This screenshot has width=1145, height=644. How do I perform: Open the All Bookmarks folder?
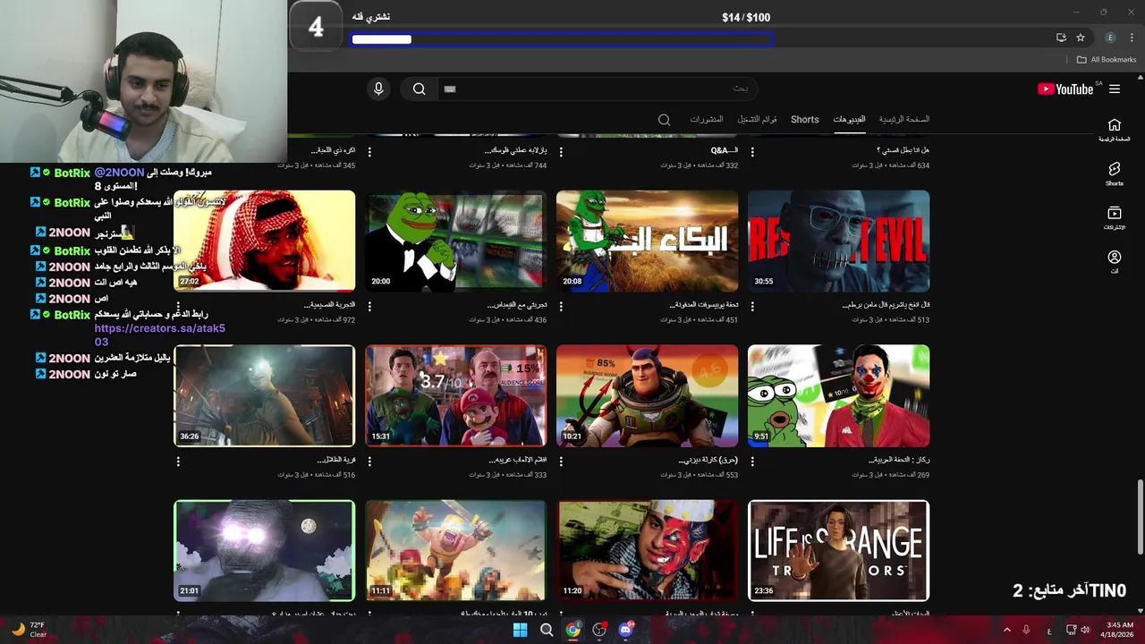(x=1107, y=60)
